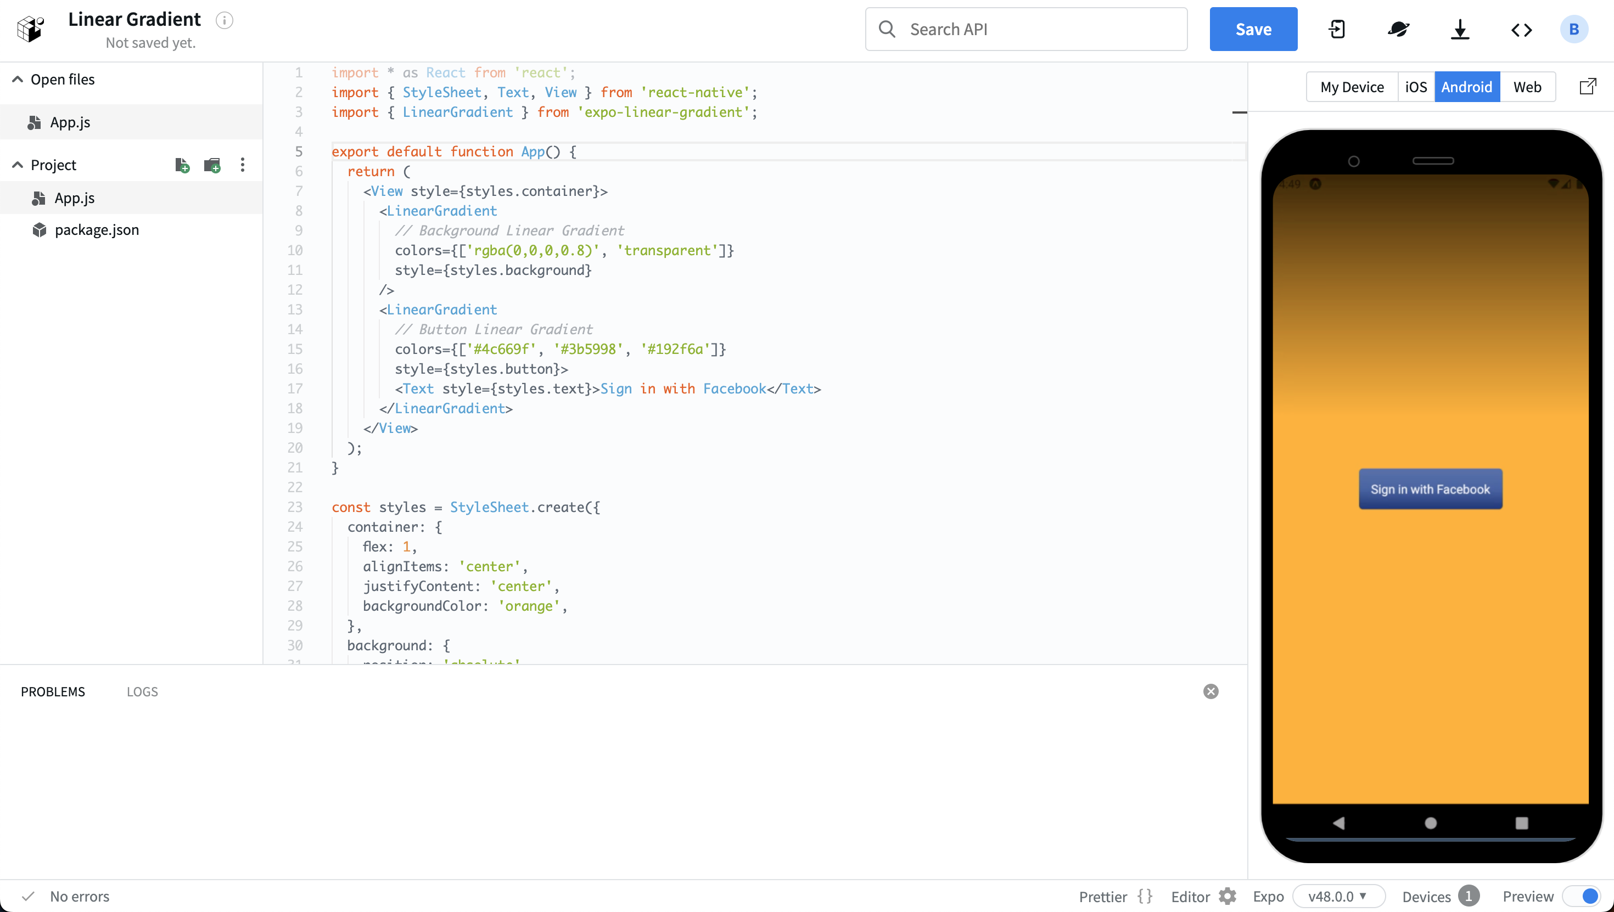
Task: Switch the preview to iOS
Action: click(1416, 87)
